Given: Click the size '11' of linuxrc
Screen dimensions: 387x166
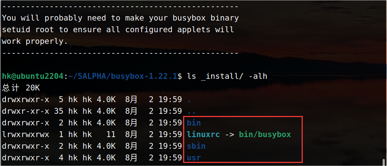Looking at the screenshot, I should (x=111, y=134).
